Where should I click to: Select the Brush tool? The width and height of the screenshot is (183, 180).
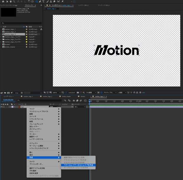48,1
